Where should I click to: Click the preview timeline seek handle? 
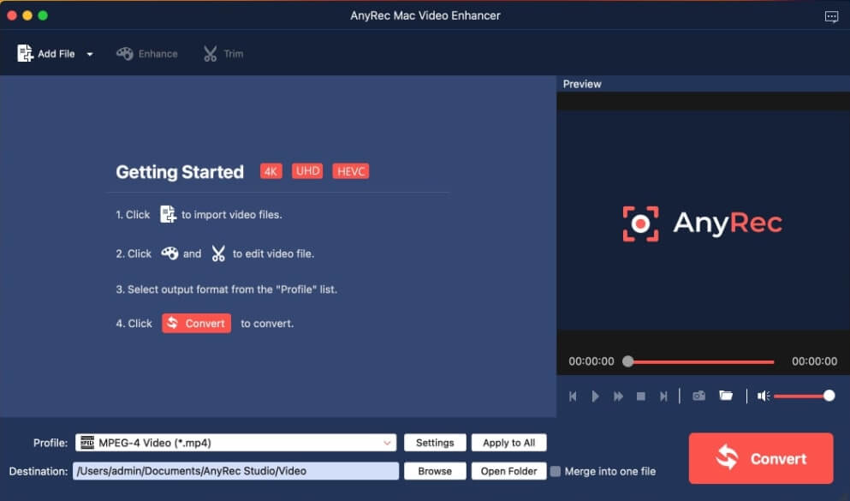[627, 361]
